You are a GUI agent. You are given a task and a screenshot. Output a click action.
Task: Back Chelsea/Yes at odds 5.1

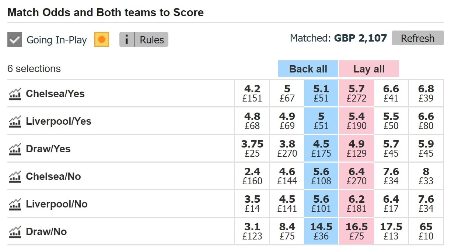point(321,93)
